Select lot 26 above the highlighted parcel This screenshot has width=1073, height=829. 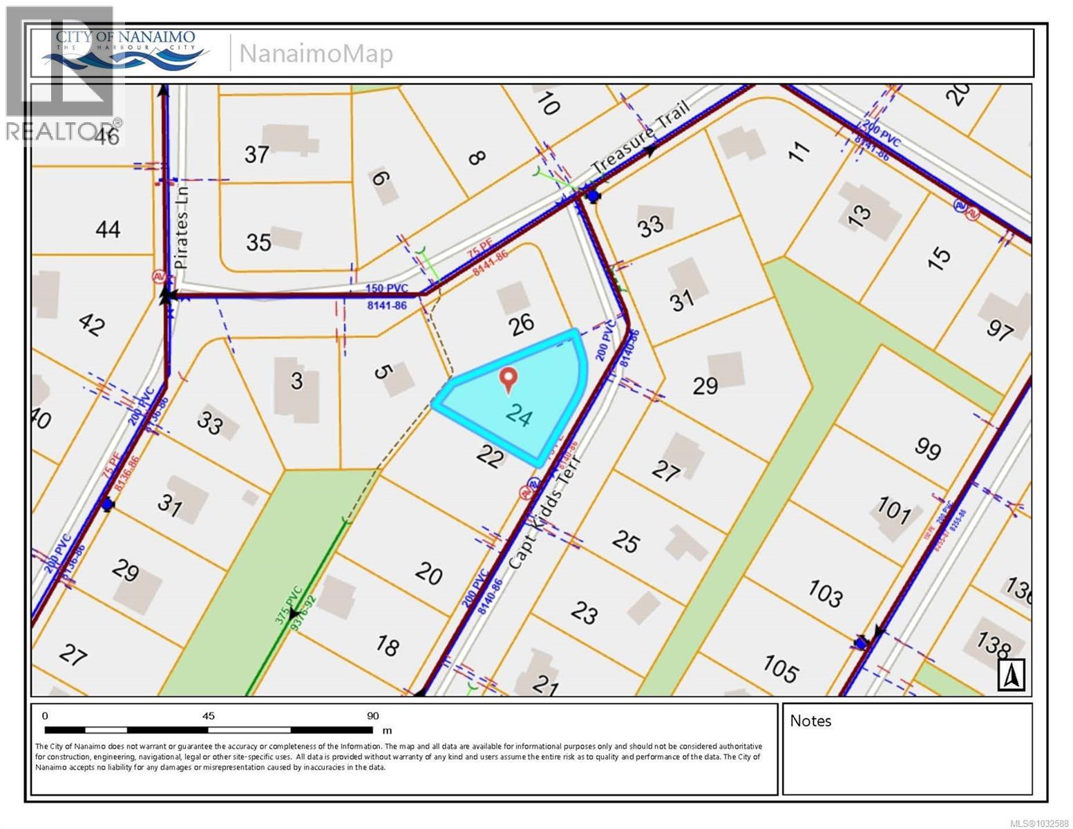tap(522, 322)
